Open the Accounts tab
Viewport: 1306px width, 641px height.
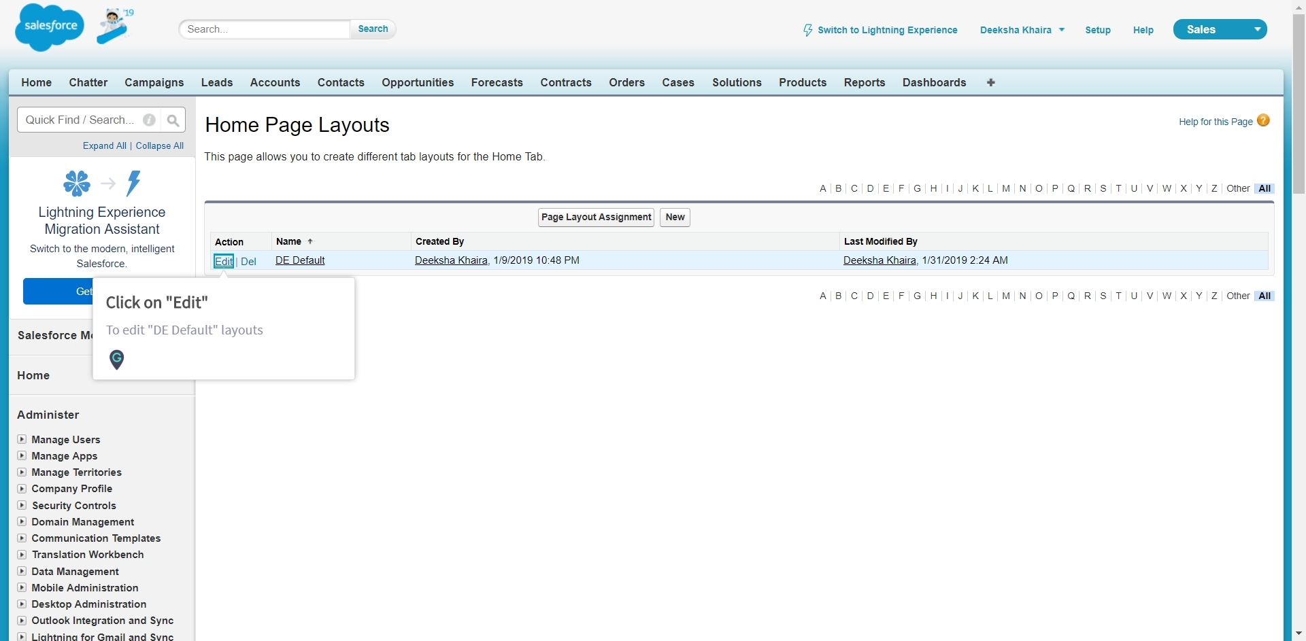(275, 82)
